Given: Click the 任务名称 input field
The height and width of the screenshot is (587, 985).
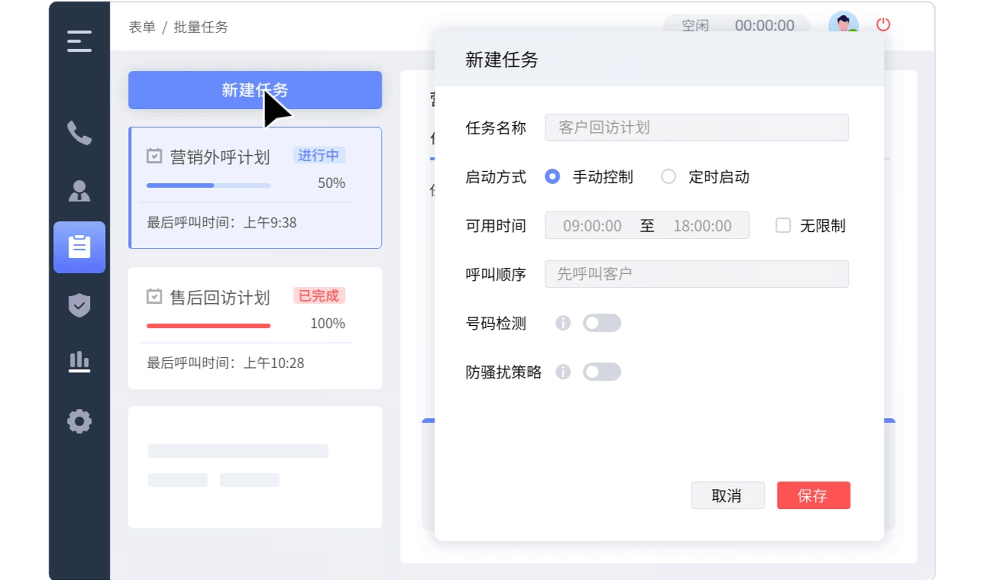Looking at the screenshot, I should coord(696,127).
